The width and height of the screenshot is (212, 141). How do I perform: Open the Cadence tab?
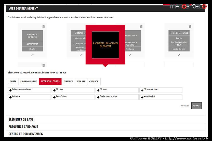(94, 82)
